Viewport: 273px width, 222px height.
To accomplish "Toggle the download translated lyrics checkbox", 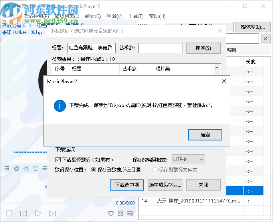I will (58, 160).
